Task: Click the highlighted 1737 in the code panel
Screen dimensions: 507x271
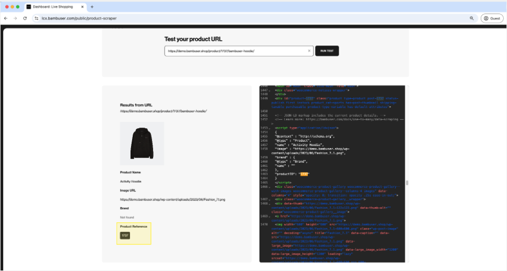Action: [304, 174]
